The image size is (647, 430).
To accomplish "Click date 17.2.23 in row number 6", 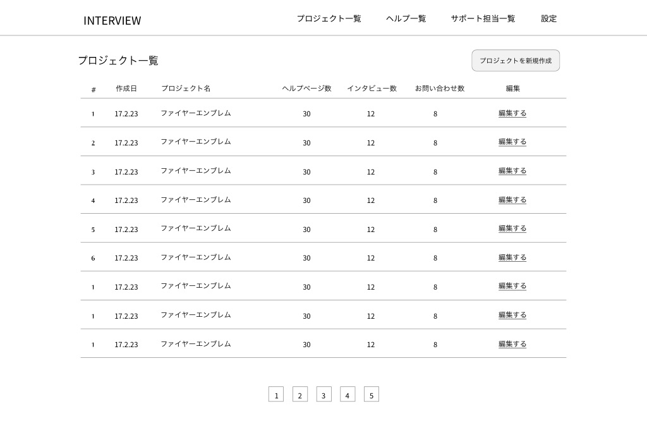I will [x=126, y=258].
